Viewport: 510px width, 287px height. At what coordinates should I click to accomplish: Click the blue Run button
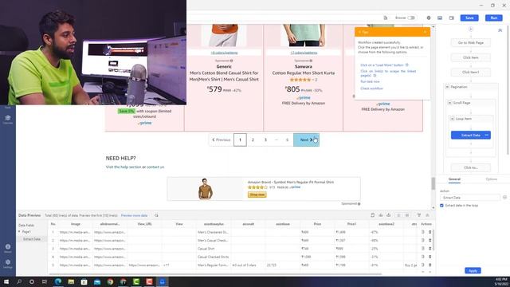tap(494, 18)
